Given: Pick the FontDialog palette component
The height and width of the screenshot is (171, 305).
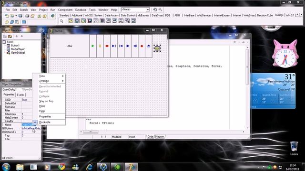Looking at the screenshot, I should tap(96, 21).
